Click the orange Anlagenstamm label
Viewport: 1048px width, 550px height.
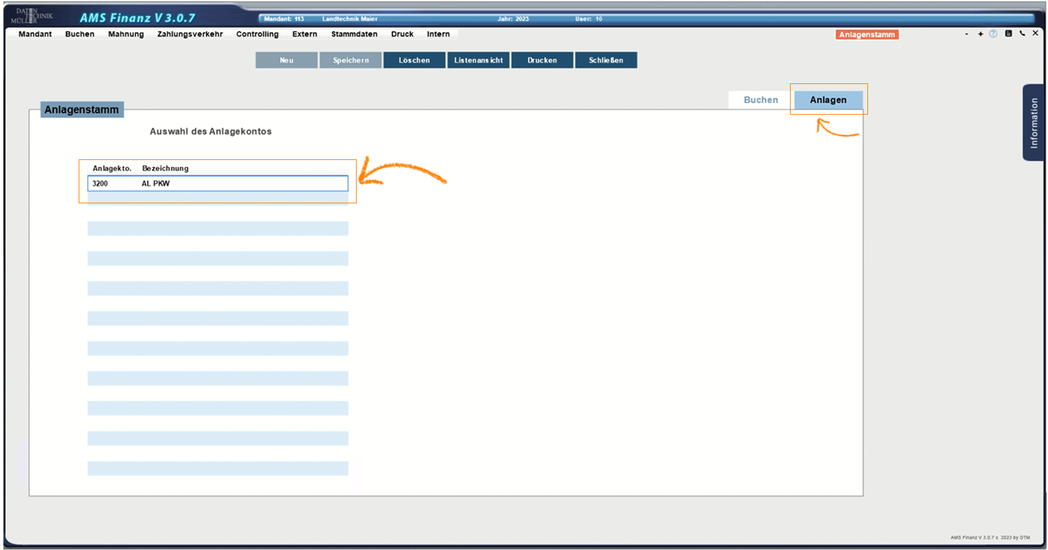867,35
